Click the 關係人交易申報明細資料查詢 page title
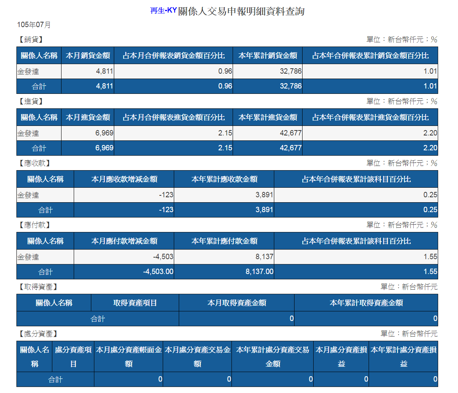This screenshot has height=393, width=458. (x=241, y=11)
